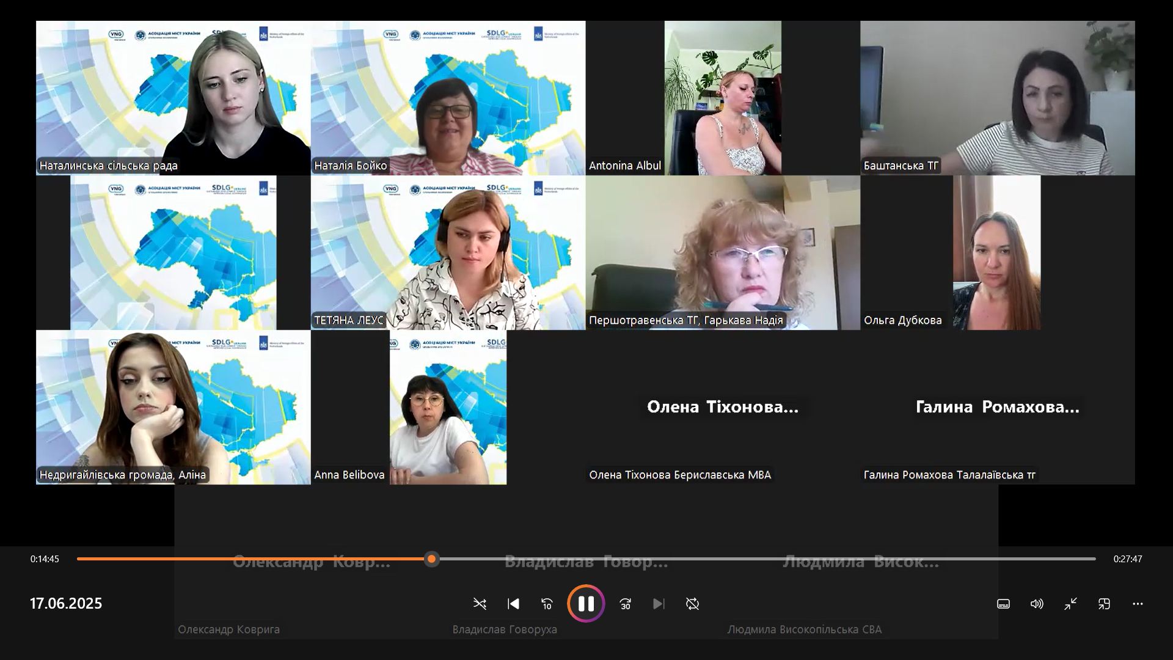Go to next track
Screen dimensions: 1173x660
tap(659, 604)
